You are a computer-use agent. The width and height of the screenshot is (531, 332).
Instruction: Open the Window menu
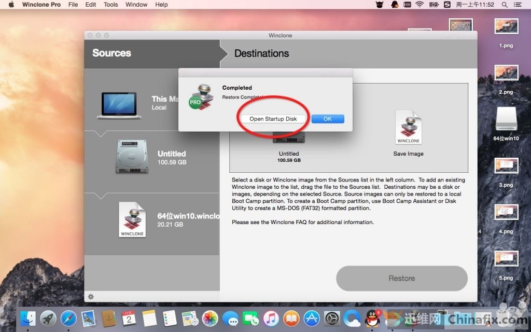pos(136,4)
